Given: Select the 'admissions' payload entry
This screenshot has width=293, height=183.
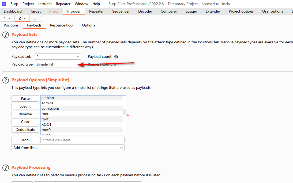Looking at the screenshot, I should coord(82,108).
